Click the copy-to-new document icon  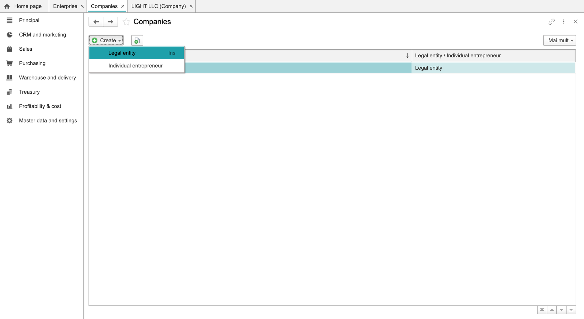tap(137, 40)
